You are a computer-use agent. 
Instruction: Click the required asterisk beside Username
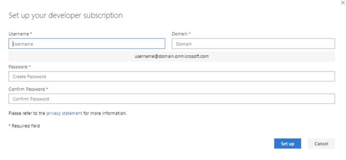tap(31, 34)
